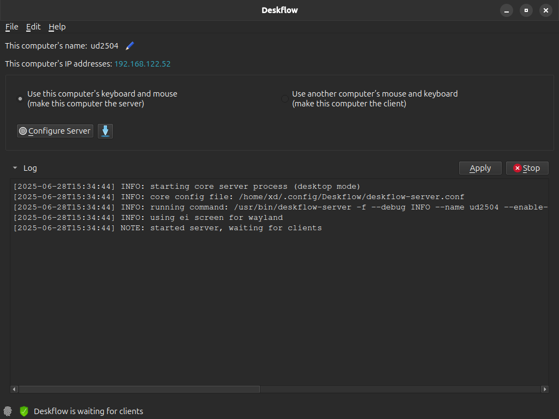Screen dimensions: 559x419
Task: Click the 'core config file' log line
Action: point(239,197)
